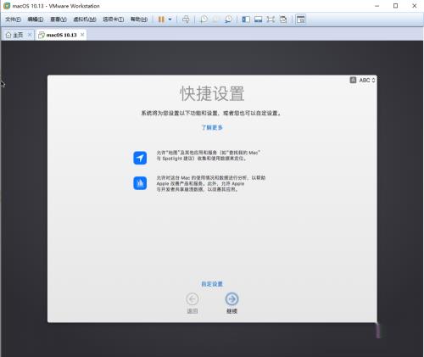Click the 了解更多 link

click(212, 127)
